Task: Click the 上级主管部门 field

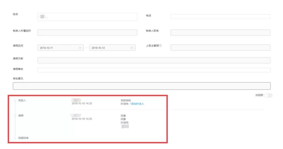Action: coord(220,48)
